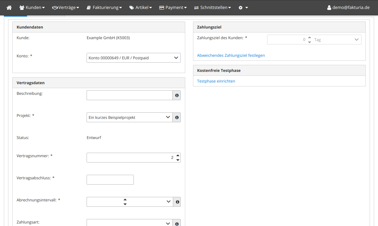Click info icon beside Abrechnungsintervall field
This screenshot has width=378, height=226.
pyautogui.click(x=177, y=202)
